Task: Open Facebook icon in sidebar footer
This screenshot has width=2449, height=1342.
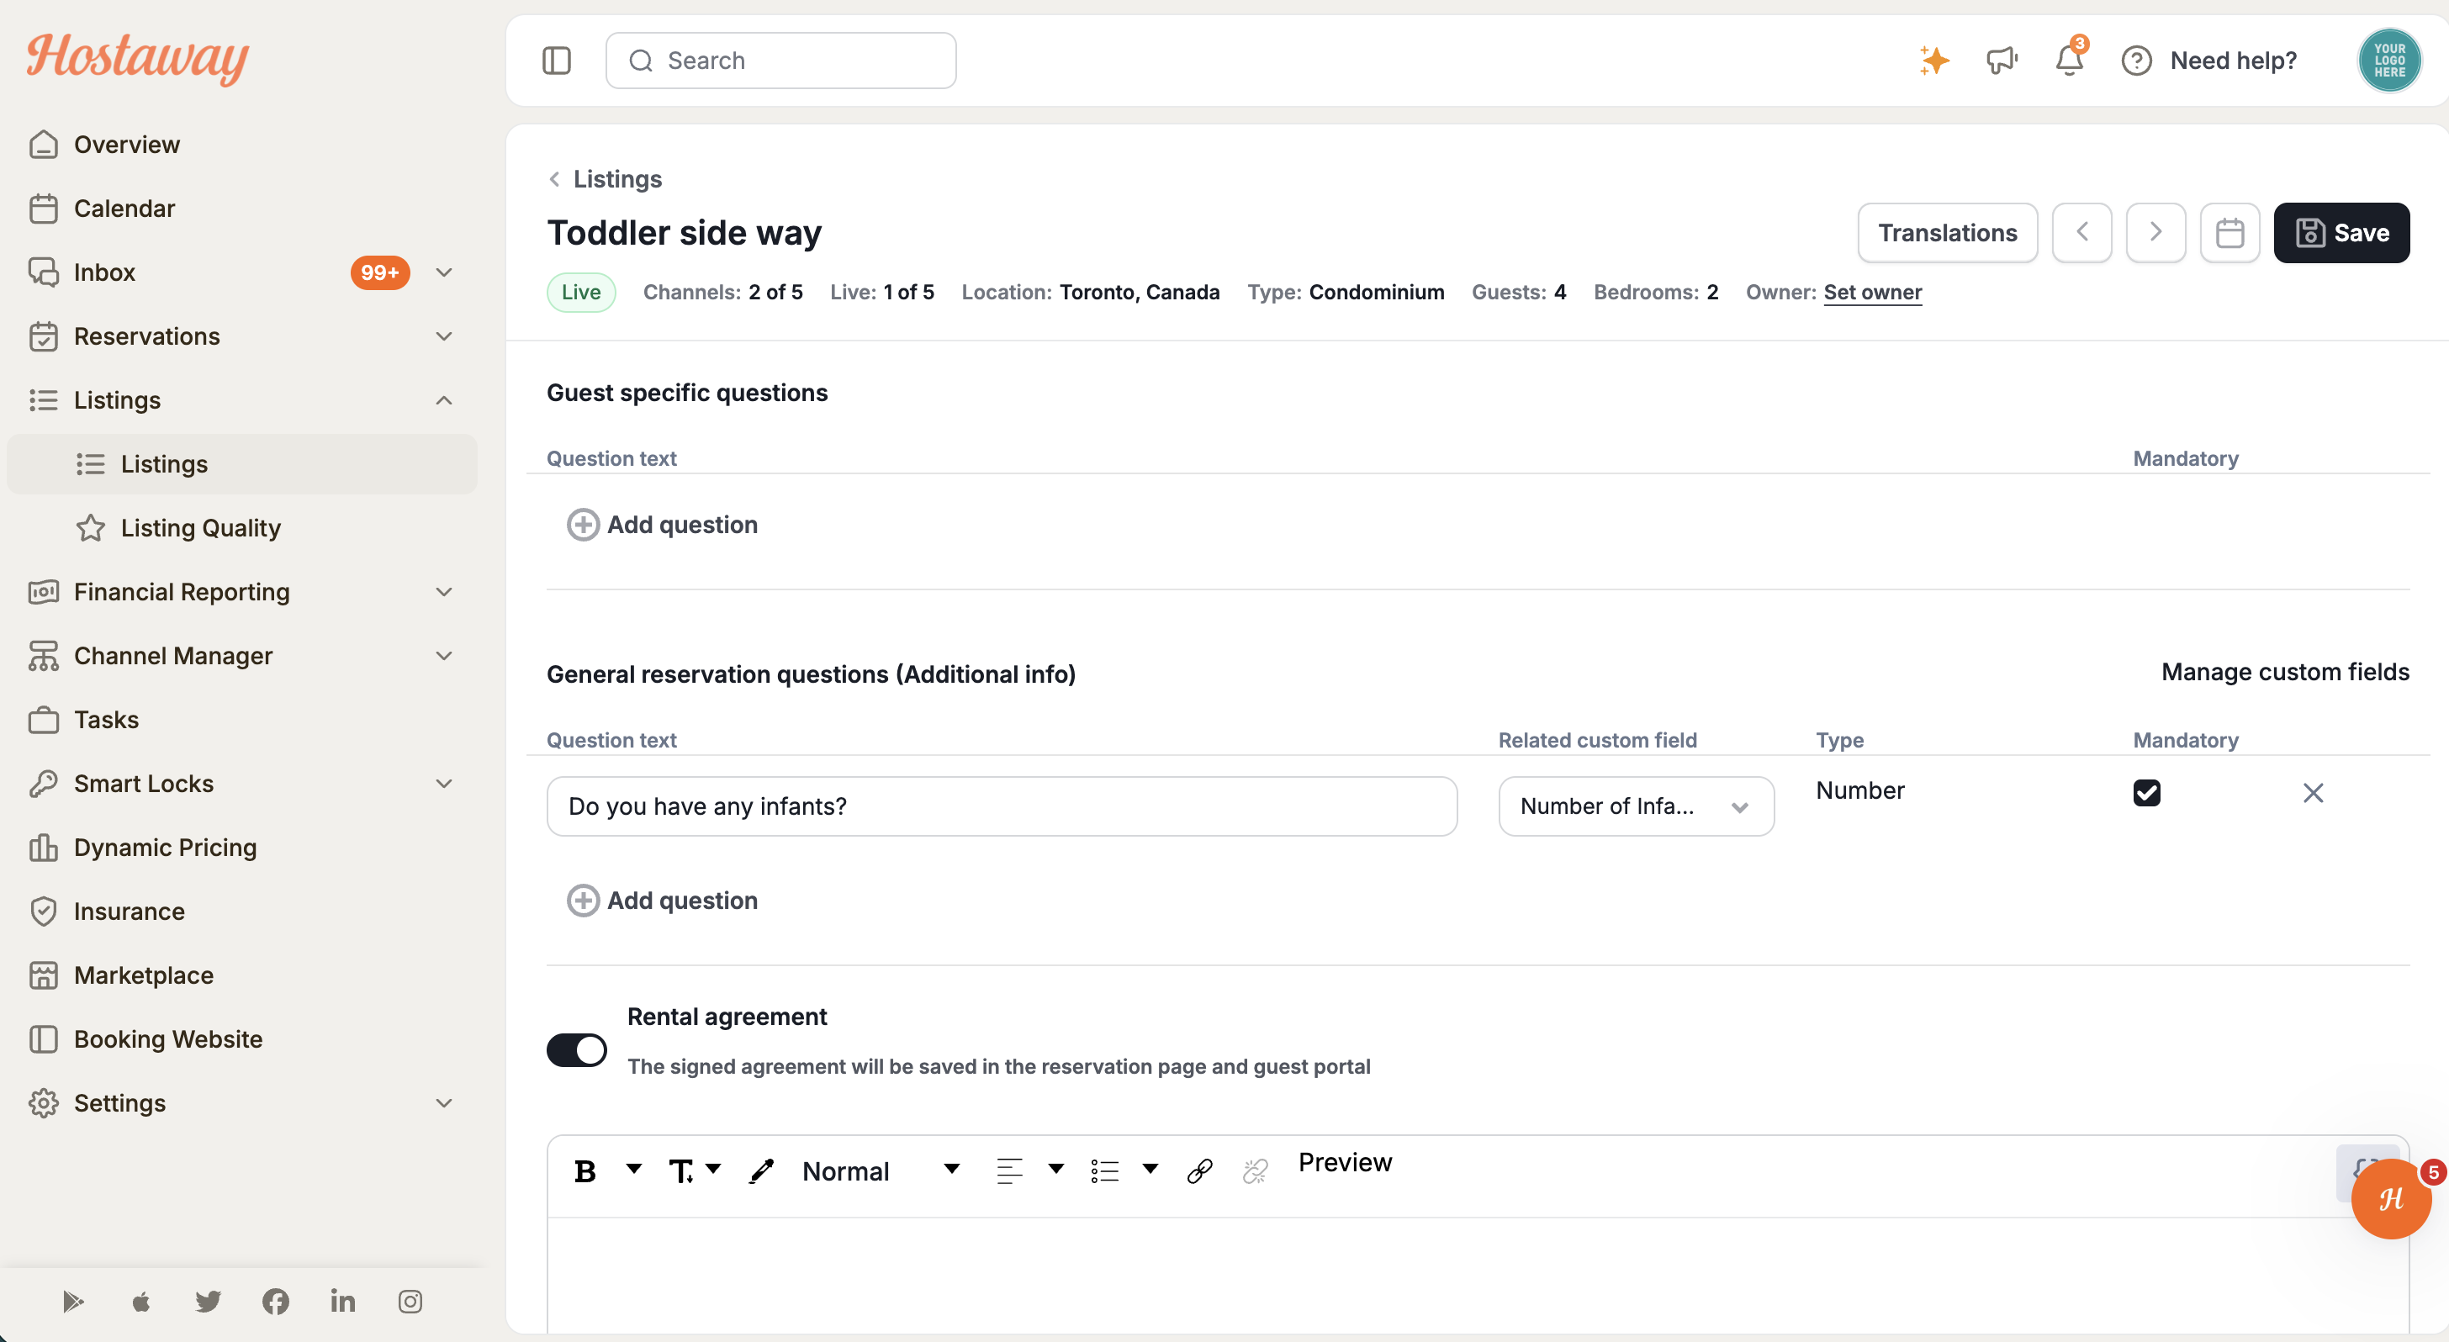Action: pos(276,1301)
